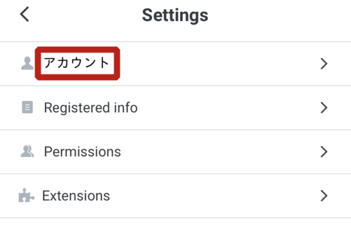Go back using the top-left arrow
Image resolution: width=351 pixels, height=237 pixels.
click(25, 14)
